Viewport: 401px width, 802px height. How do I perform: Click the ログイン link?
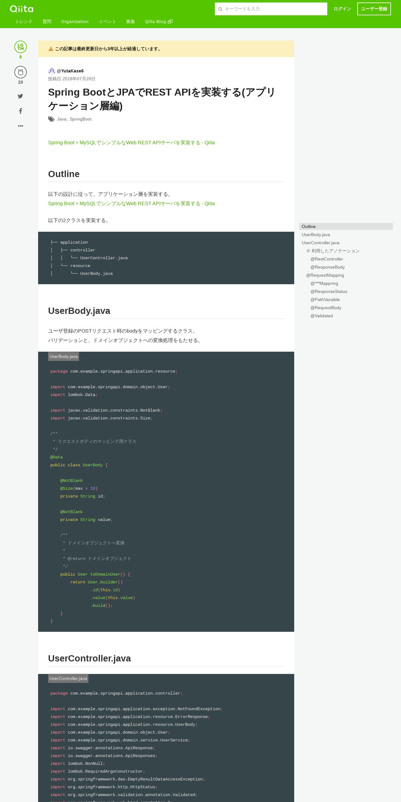click(342, 9)
